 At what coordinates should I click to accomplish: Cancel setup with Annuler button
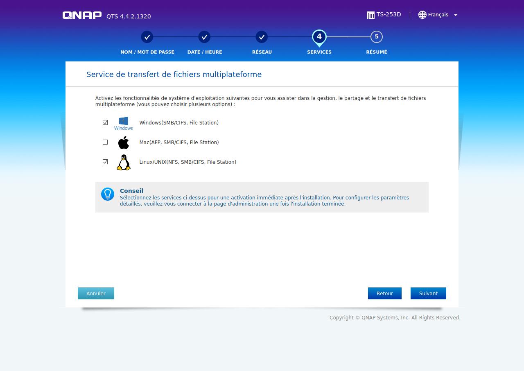click(96, 293)
